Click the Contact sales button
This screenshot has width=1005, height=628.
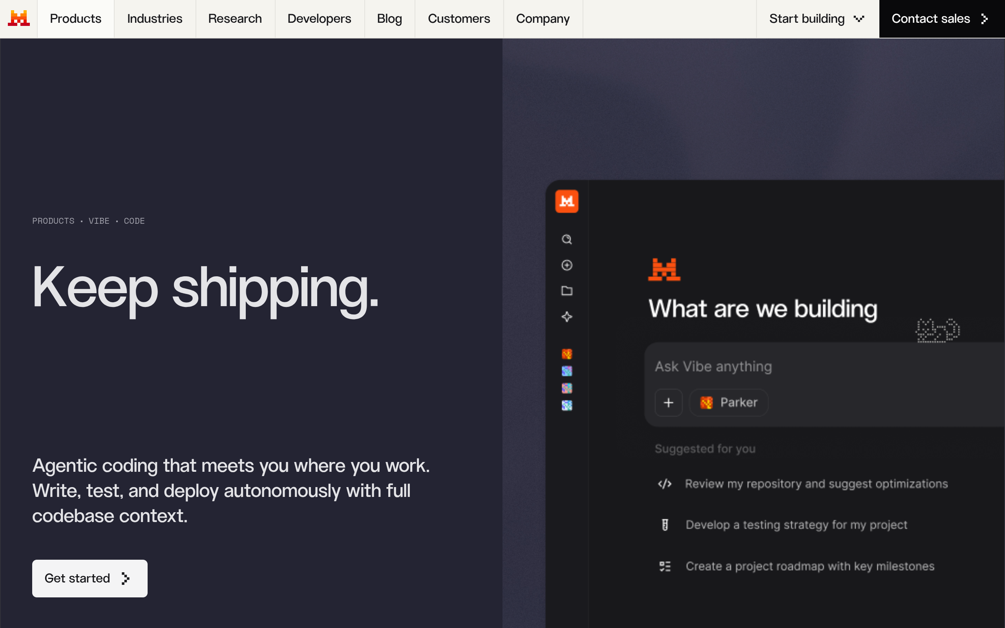point(942,19)
